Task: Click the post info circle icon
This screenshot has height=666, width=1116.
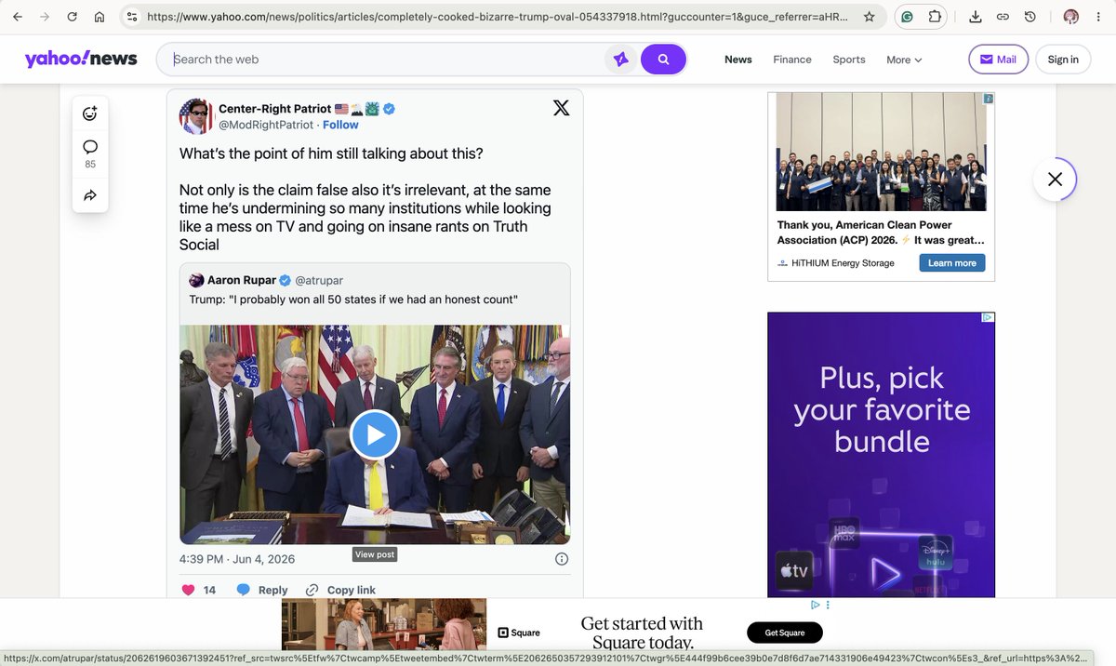Action: coord(562,559)
